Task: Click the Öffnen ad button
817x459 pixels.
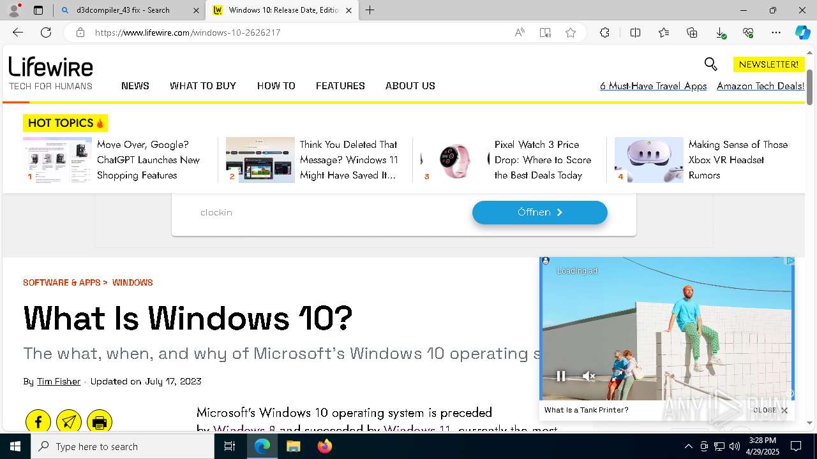Action: click(540, 212)
